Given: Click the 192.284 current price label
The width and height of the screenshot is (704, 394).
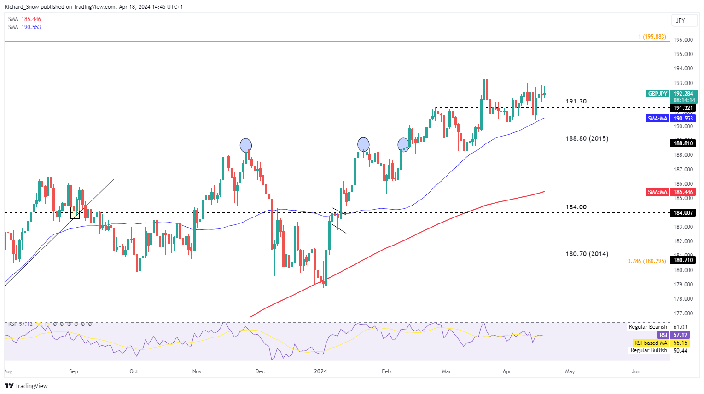Looking at the screenshot, I should (x=684, y=94).
